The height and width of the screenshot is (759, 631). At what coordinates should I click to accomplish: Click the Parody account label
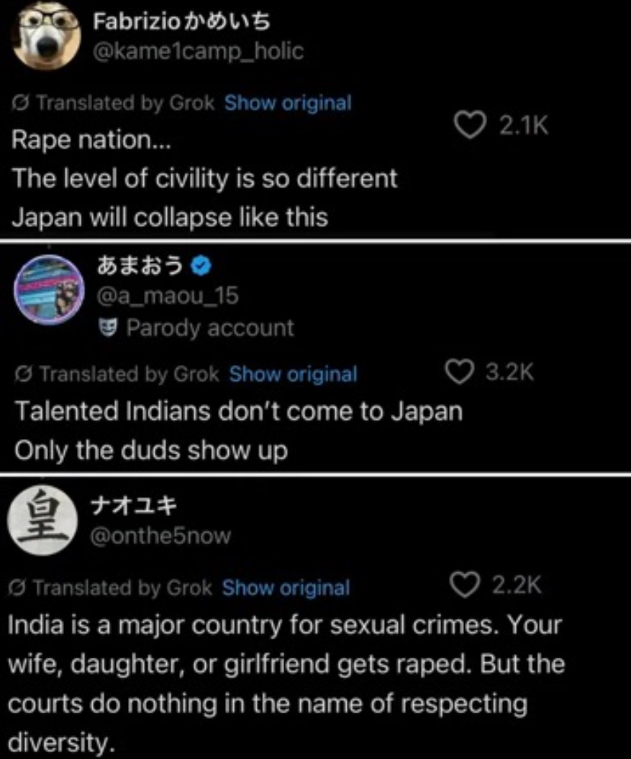coord(209,328)
